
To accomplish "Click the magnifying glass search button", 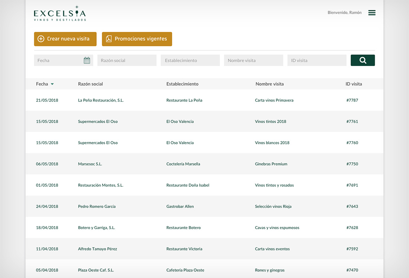I will pyautogui.click(x=363, y=60).
